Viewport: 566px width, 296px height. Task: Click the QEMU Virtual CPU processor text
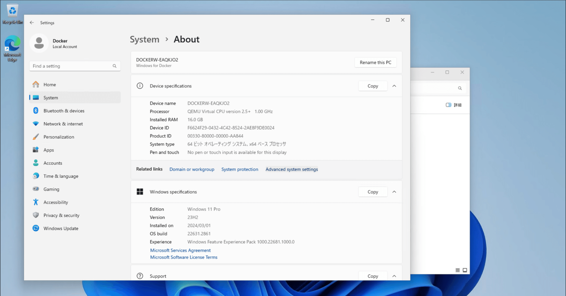(230, 111)
